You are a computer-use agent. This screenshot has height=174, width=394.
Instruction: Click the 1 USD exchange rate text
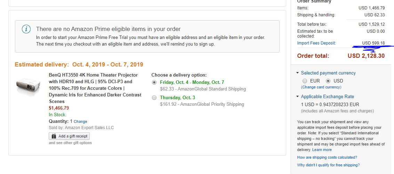330,104
